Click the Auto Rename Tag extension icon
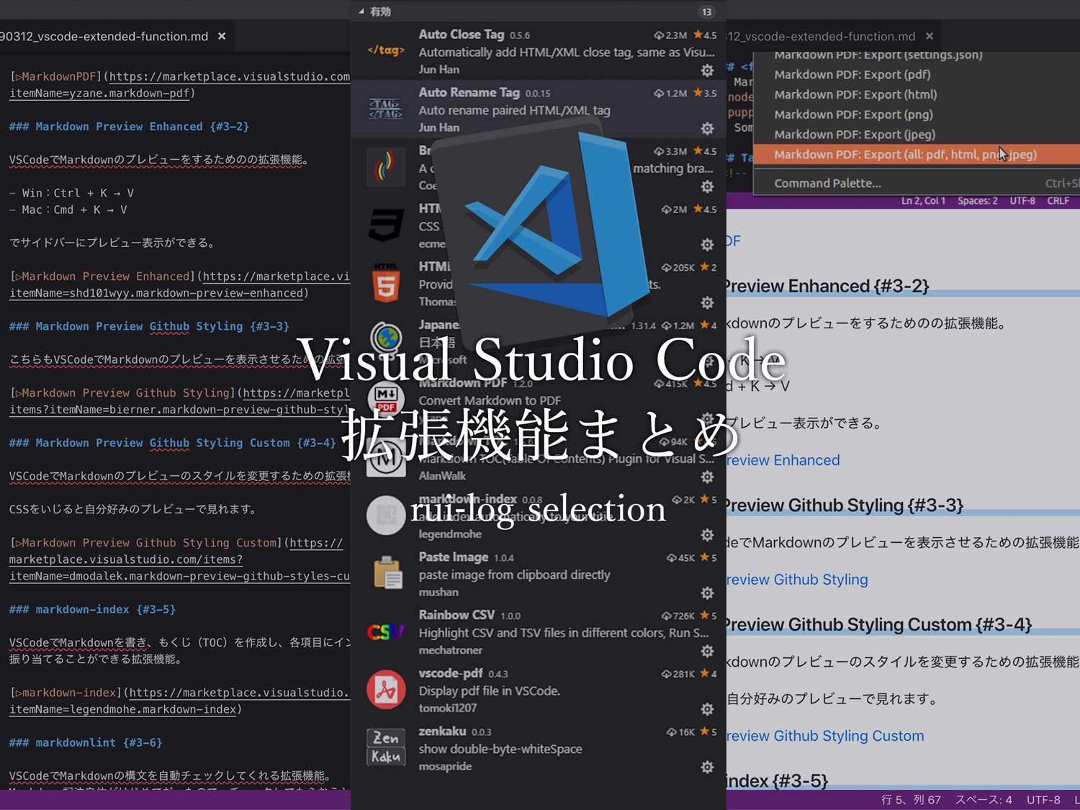Viewport: 1080px width, 810px height. pos(386,109)
